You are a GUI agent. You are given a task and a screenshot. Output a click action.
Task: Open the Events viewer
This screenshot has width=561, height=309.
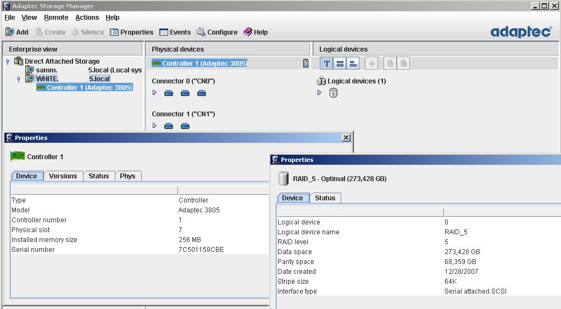click(x=175, y=32)
